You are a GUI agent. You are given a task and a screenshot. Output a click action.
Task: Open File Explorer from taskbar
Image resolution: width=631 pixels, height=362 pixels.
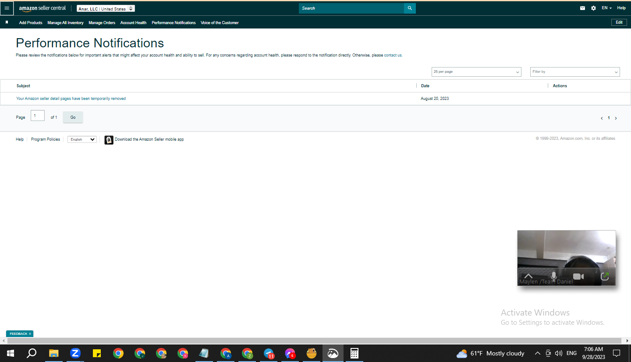point(53,353)
